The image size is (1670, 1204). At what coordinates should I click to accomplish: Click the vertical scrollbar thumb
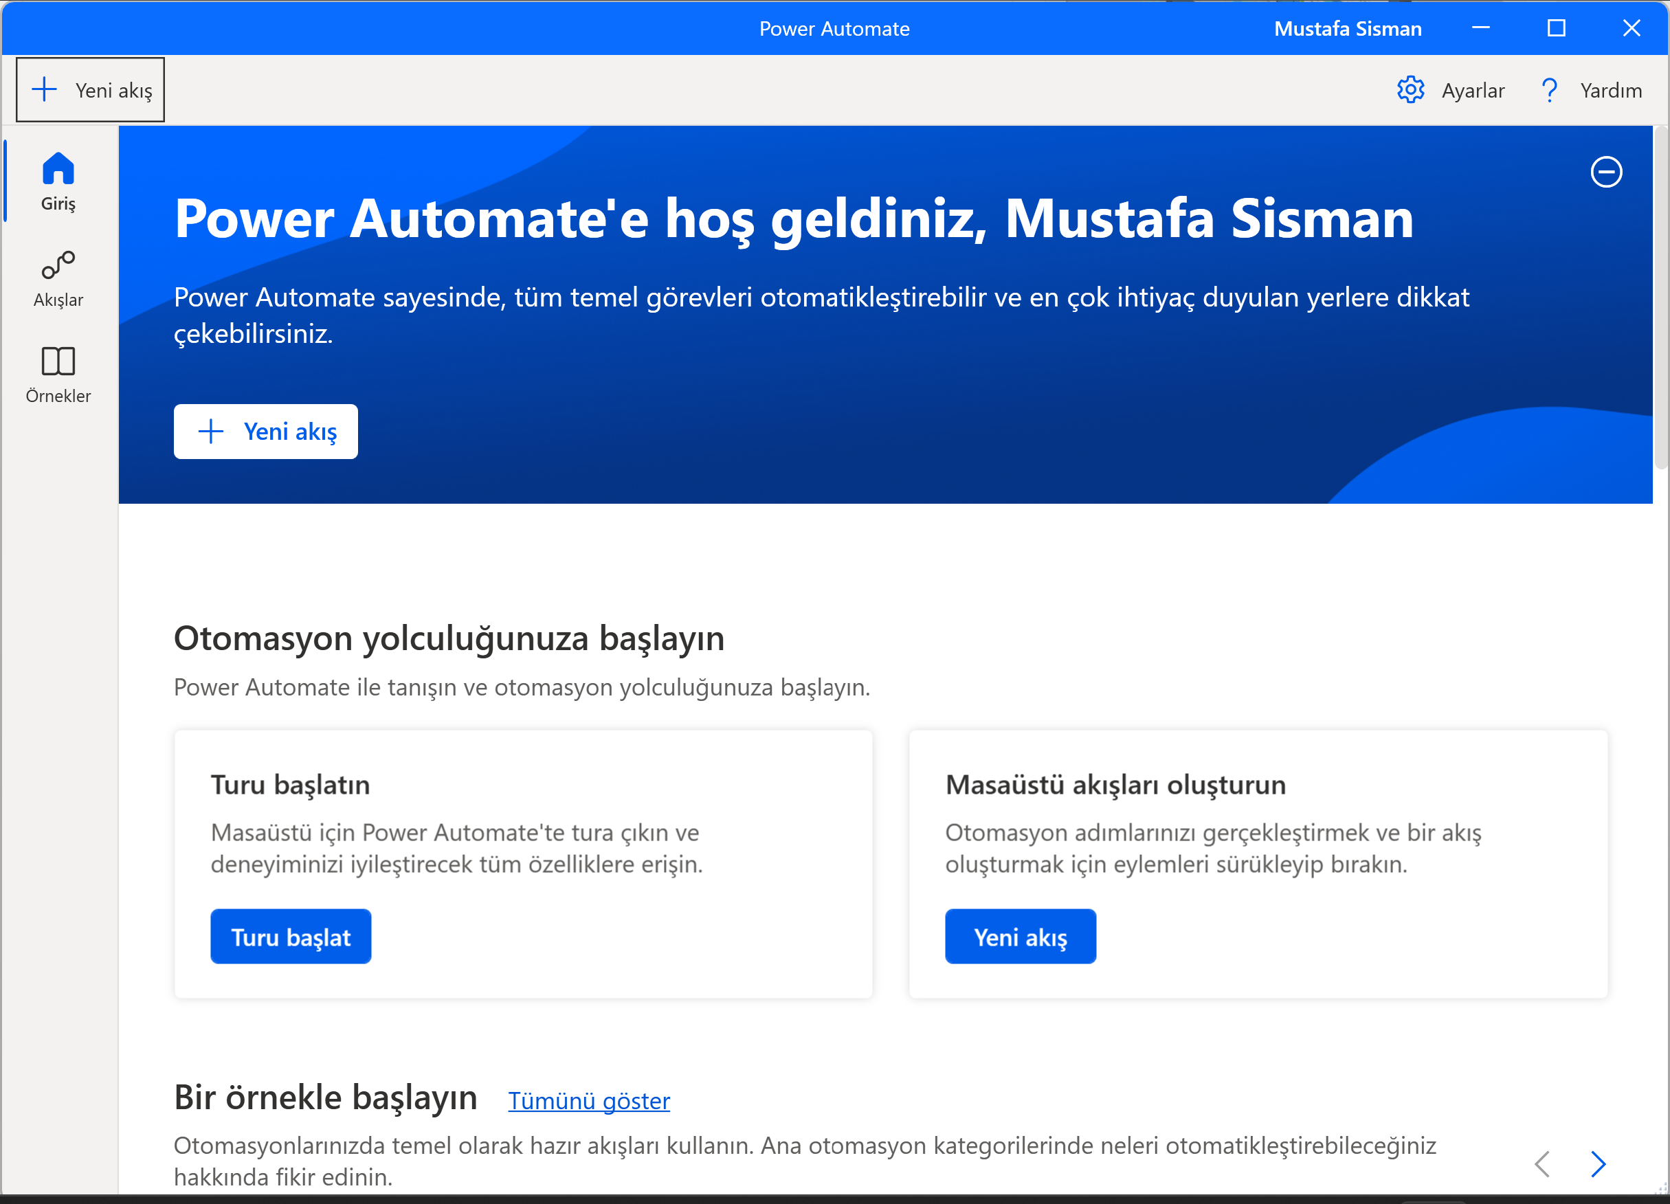coord(1660,298)
